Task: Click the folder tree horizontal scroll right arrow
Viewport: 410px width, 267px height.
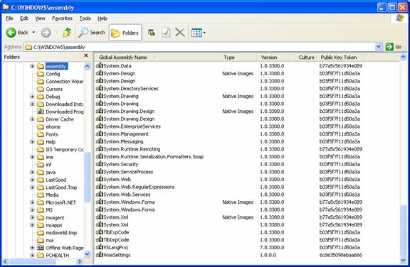Action: tap(80, 261)
